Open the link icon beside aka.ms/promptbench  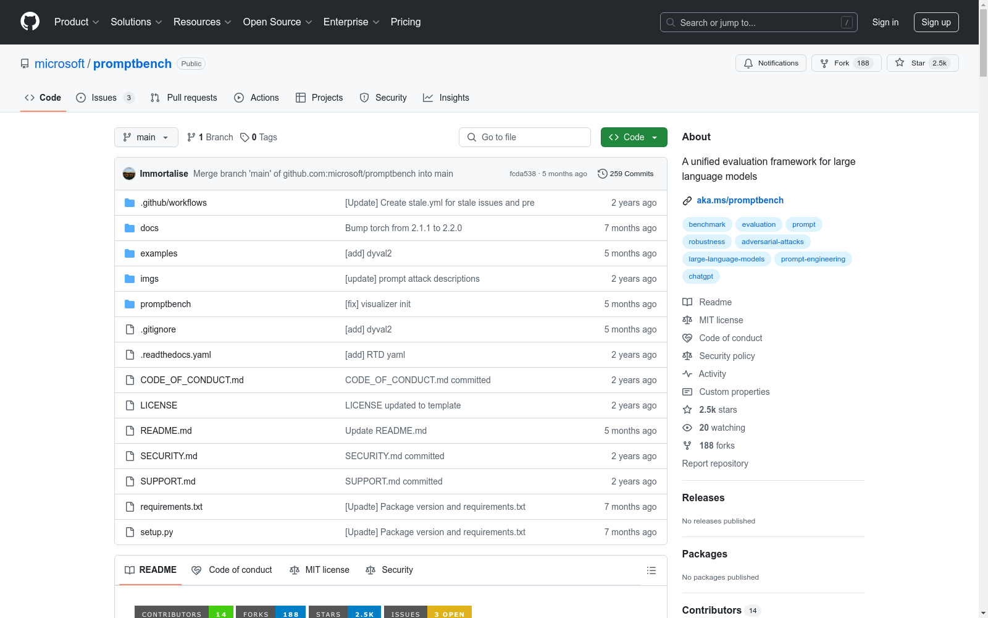[x=687, y=200]
